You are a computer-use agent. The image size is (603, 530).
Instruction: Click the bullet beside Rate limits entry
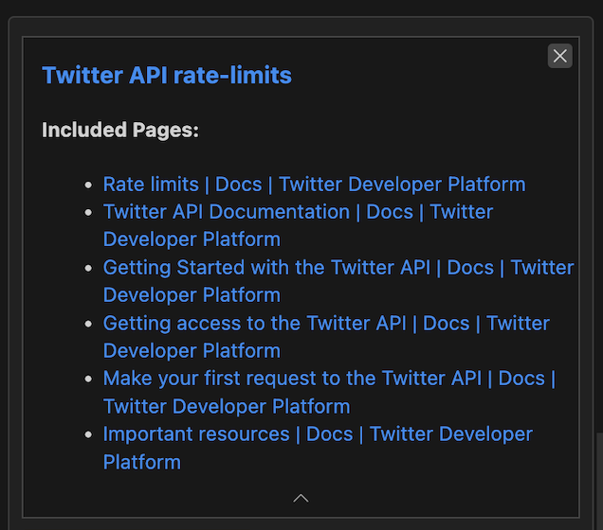coord(88,185)
